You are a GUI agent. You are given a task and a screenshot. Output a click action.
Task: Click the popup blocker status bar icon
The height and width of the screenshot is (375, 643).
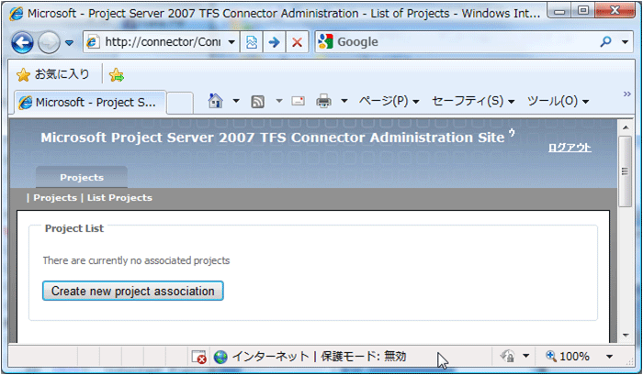199,357
